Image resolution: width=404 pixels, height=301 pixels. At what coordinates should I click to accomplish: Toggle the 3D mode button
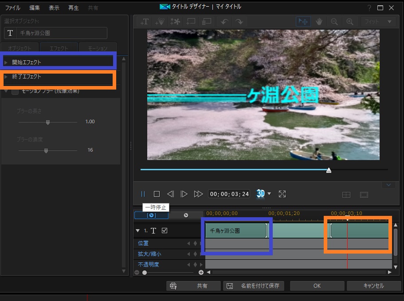[261, 194]
